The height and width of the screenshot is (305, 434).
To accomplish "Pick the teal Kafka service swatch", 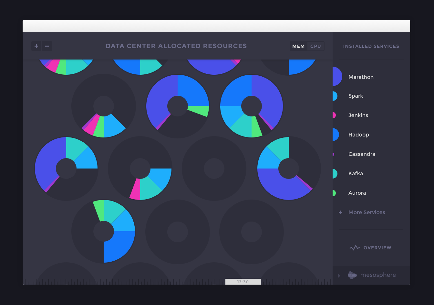I will point(335,174).
